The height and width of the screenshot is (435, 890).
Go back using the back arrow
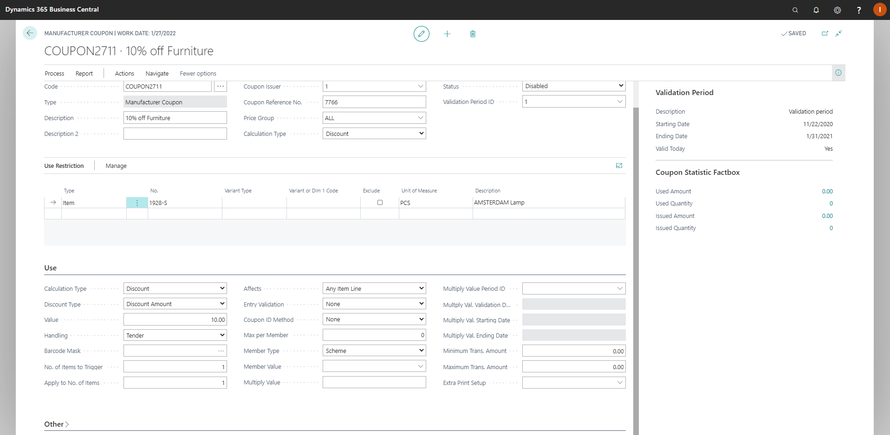pyautogui.click(x=30, y=33)
